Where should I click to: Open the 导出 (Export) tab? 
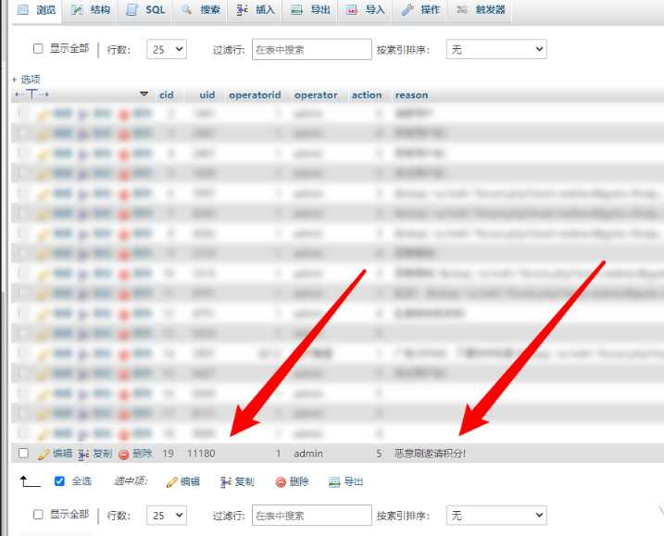pos(310,10)
